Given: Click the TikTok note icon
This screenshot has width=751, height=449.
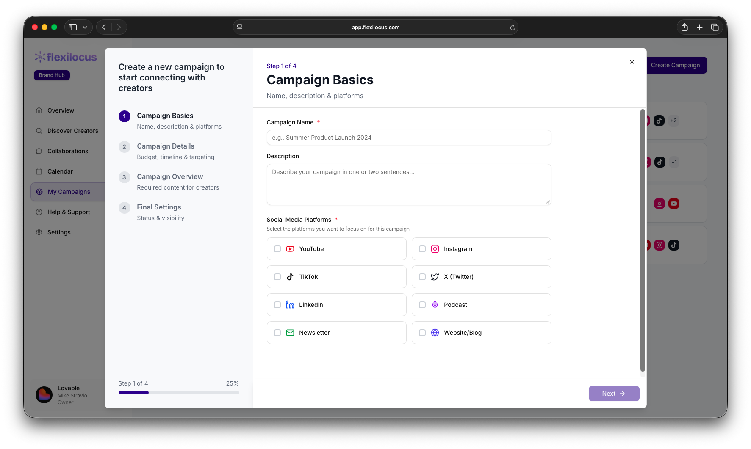Looking at the screenshot, I should coord(290,277).
